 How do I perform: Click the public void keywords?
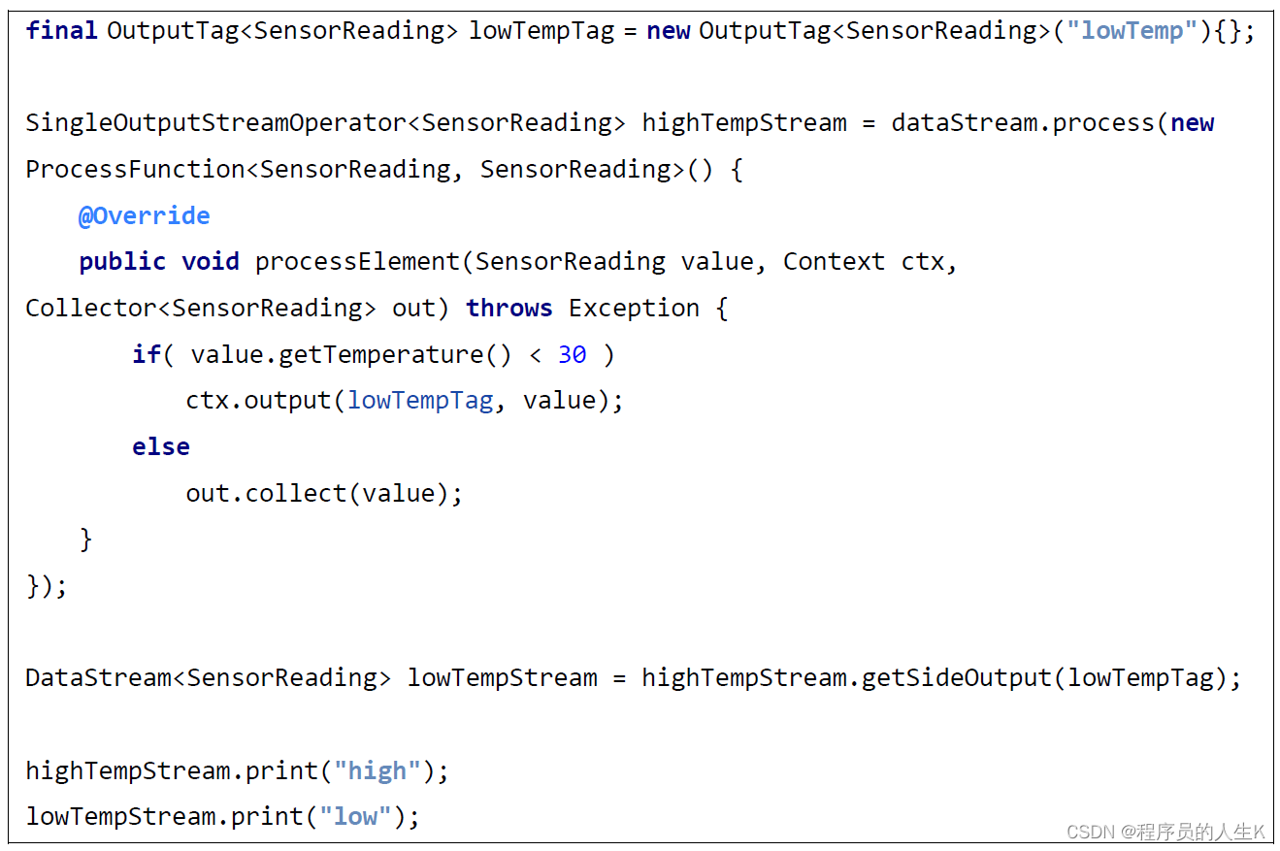(x=158, y=262)
